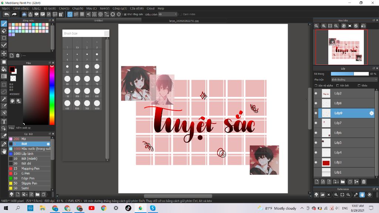Click the Độ trong opacity slider

(350, 74)
